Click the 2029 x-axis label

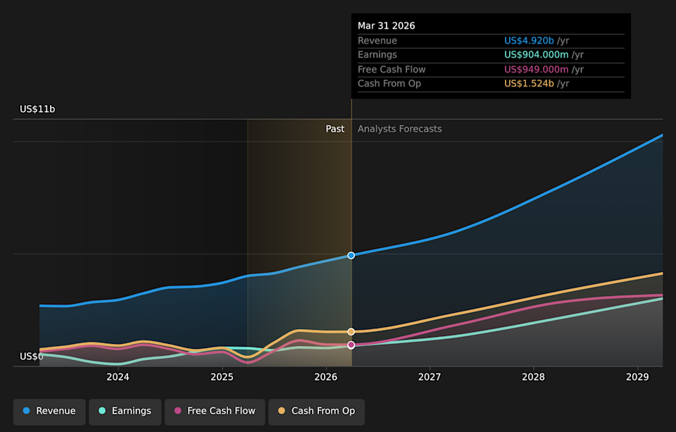point(637,377)
